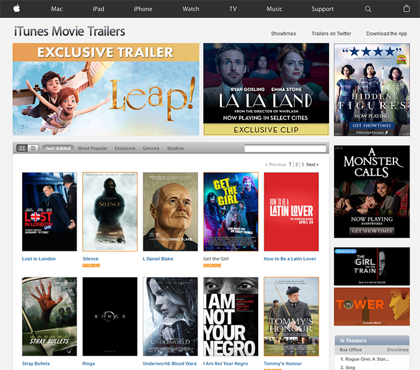Open the Stray Bullets poster
The image size is (420, 370).
click(49, 316)
